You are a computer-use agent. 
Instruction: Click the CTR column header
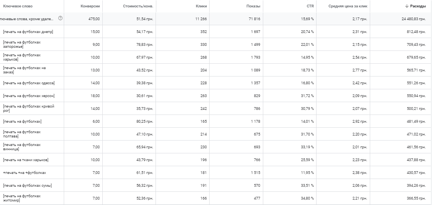pyautogui.click(x=310, y=6)
